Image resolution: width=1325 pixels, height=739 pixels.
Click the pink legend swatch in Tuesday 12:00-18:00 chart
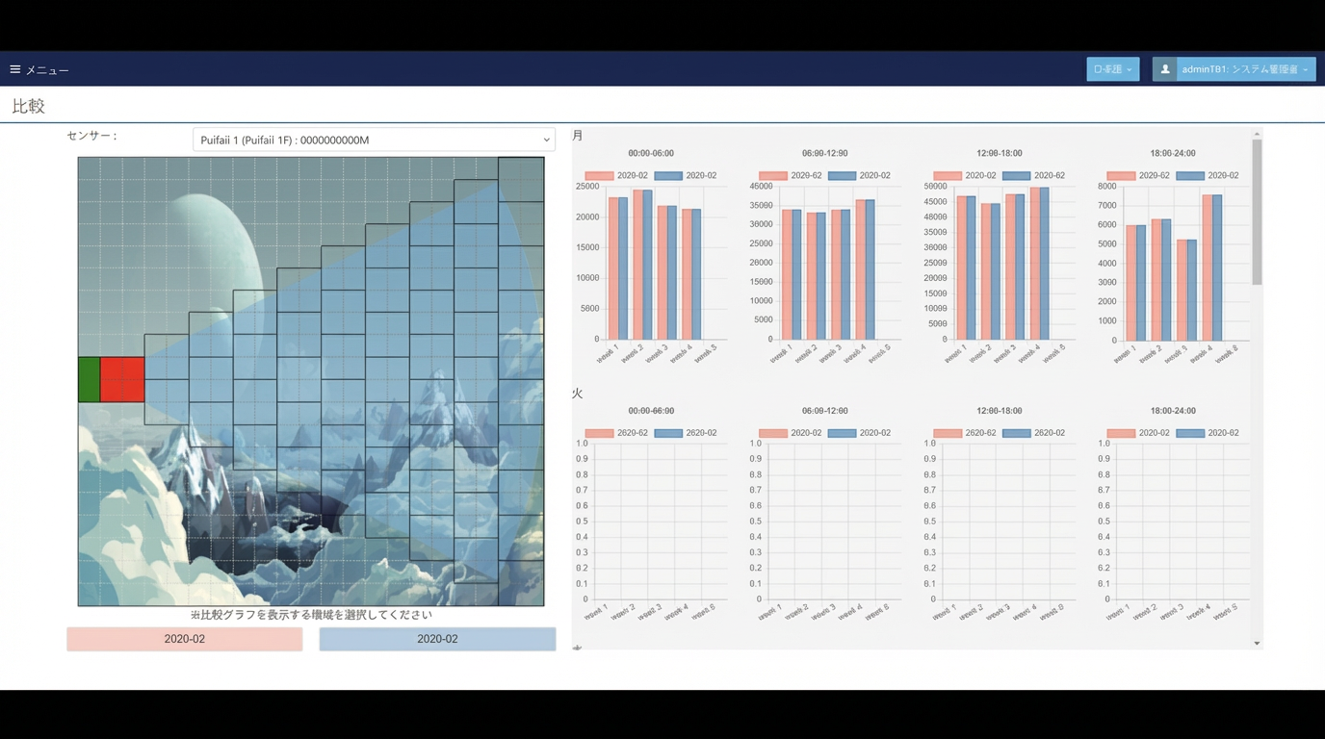(x=948, y=433)
